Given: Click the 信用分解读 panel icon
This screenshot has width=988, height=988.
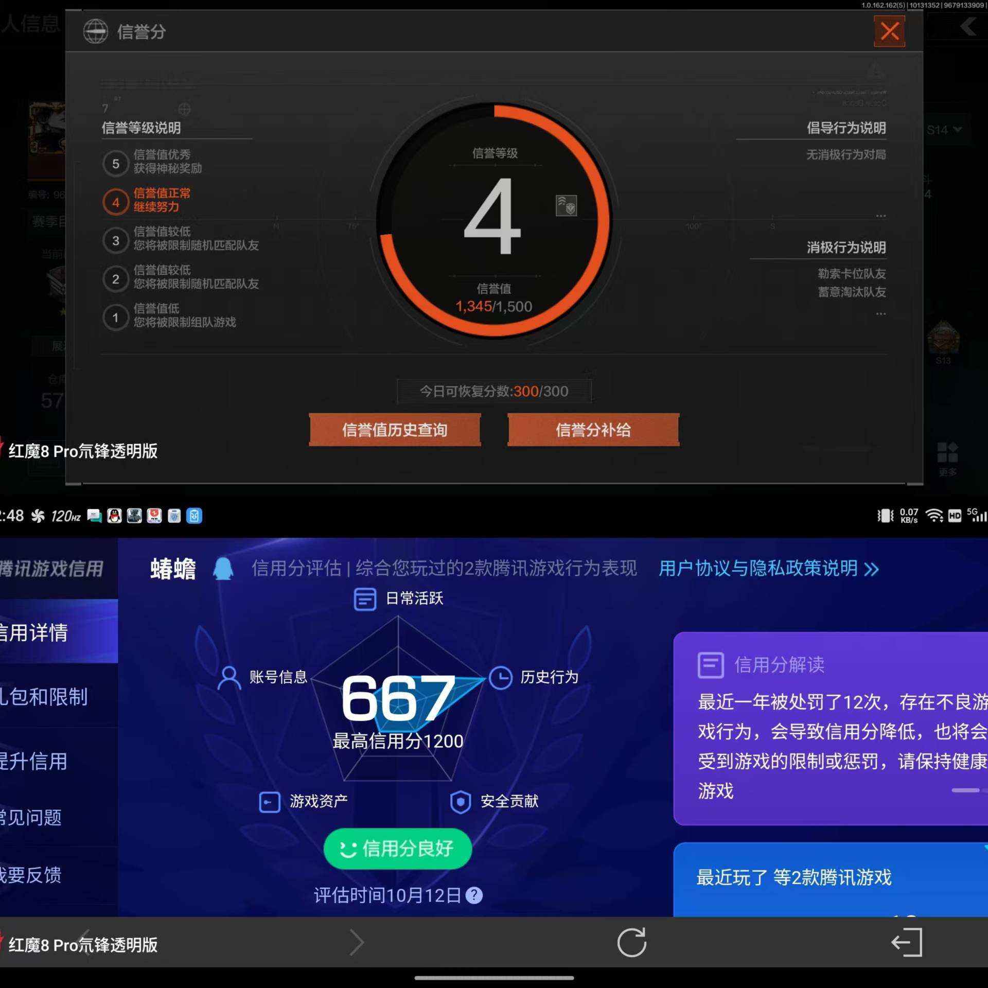Looking at the screenshot, I should (x=711, y=664).
